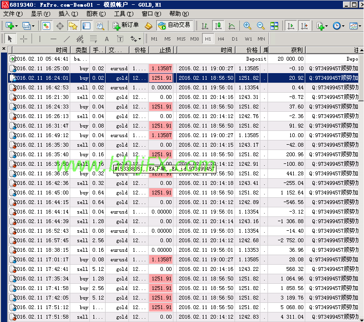Select the row opened 2016.02.11 17:42:05

pos(183,298)
